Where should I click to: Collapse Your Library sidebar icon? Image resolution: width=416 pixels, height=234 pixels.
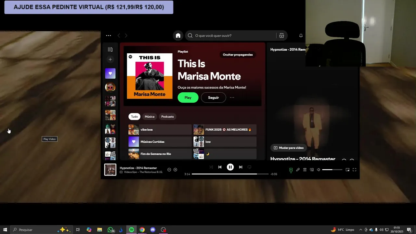coord(110,49)
